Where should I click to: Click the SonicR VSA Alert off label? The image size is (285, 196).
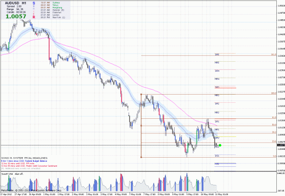click(x=12, y=174)
